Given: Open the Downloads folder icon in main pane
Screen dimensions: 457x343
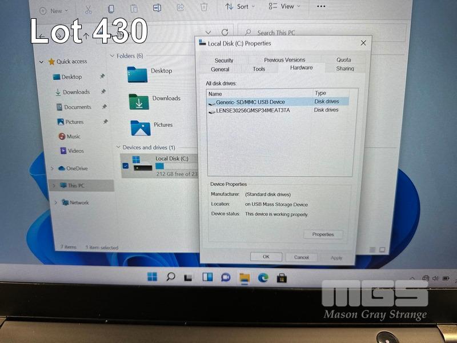Looking at the screenshot, I should tap(139, 101).
